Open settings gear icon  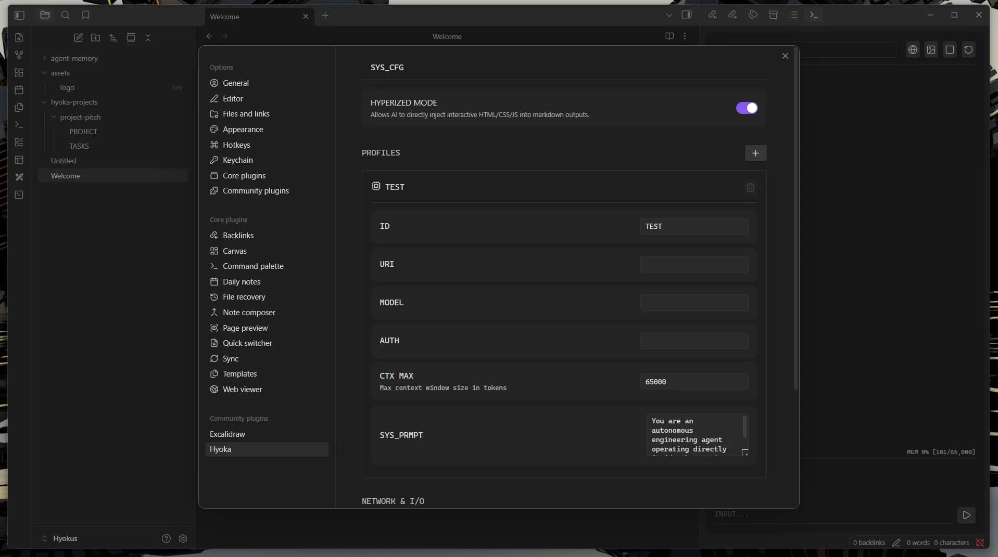tap(183, 539)
